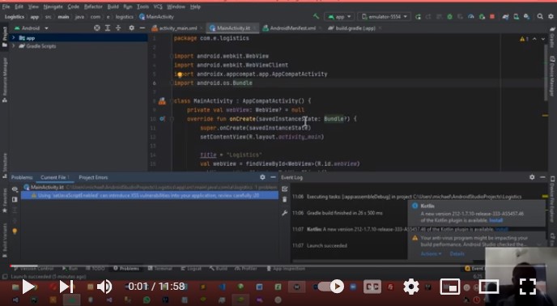Click the Select Opened File target icon
This screenshot has width=557, height=306.
pos(96,28)
